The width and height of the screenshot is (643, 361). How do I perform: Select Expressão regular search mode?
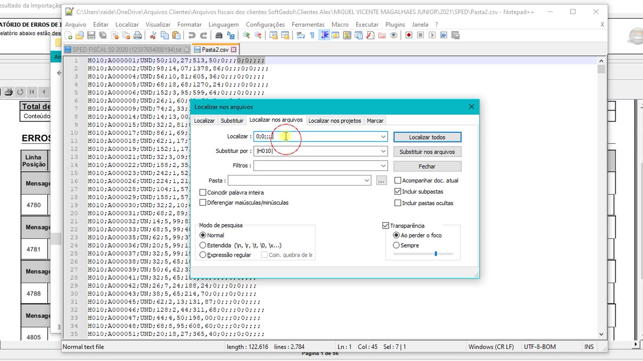click(x=203, y=255)
